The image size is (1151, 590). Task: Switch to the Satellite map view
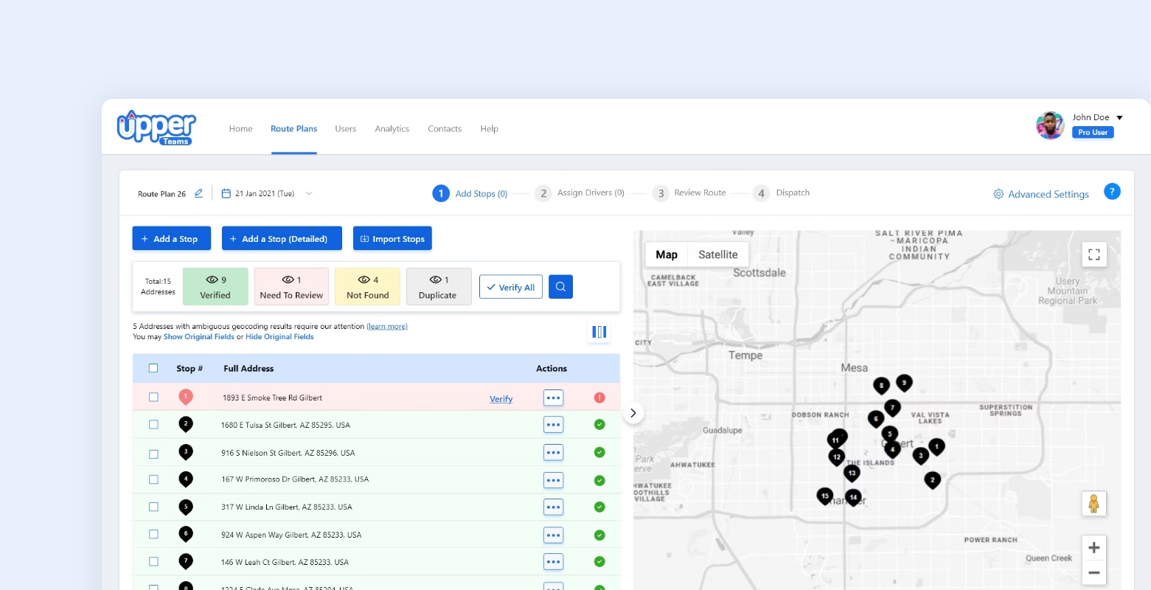717,254
